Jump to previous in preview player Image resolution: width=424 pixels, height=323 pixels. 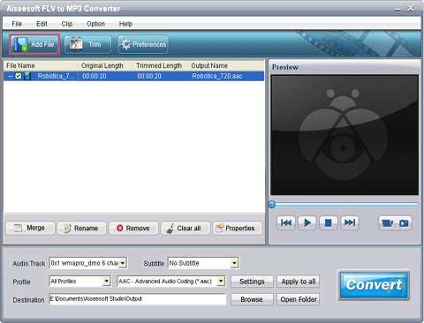(286, 223)
